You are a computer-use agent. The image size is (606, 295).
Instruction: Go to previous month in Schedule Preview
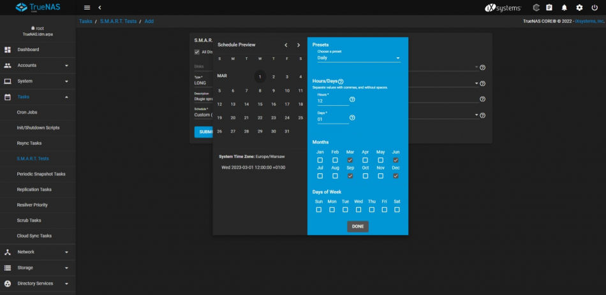pos(286,45)
